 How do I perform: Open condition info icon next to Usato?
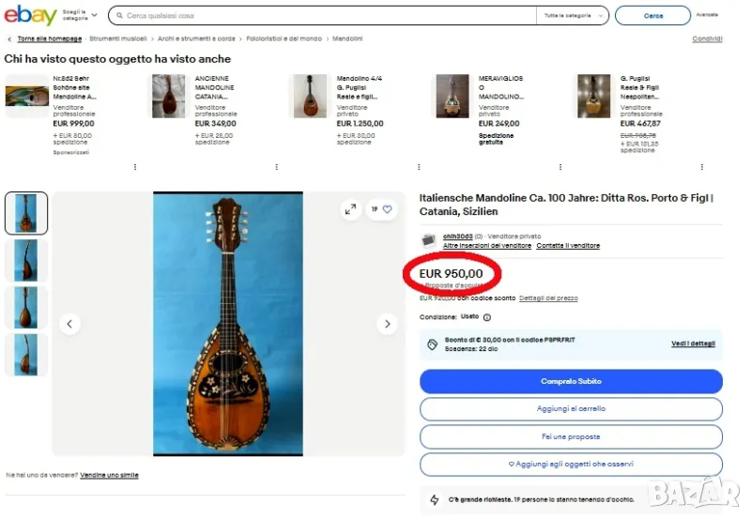click(487, 317)
